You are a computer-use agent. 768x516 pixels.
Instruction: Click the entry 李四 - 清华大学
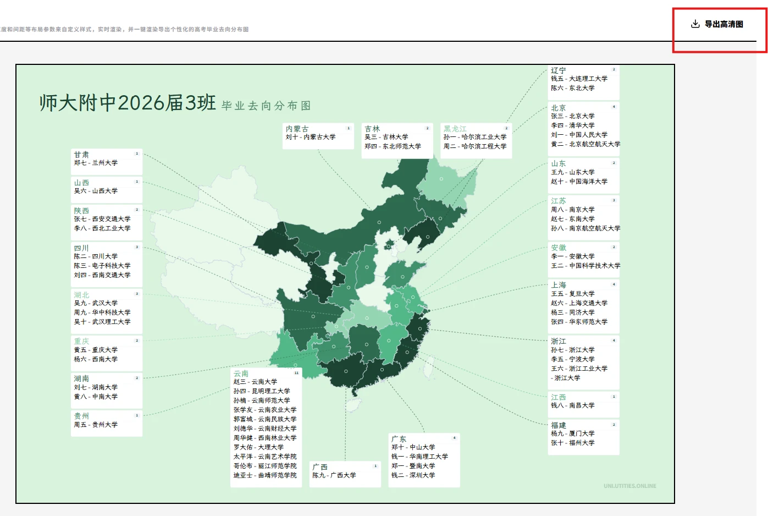click(x=573, y=125)
